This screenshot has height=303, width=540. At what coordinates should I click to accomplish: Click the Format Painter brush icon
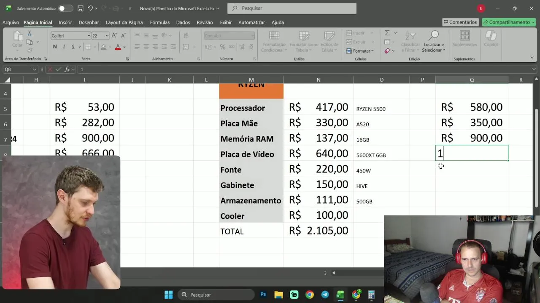(30, 50)
